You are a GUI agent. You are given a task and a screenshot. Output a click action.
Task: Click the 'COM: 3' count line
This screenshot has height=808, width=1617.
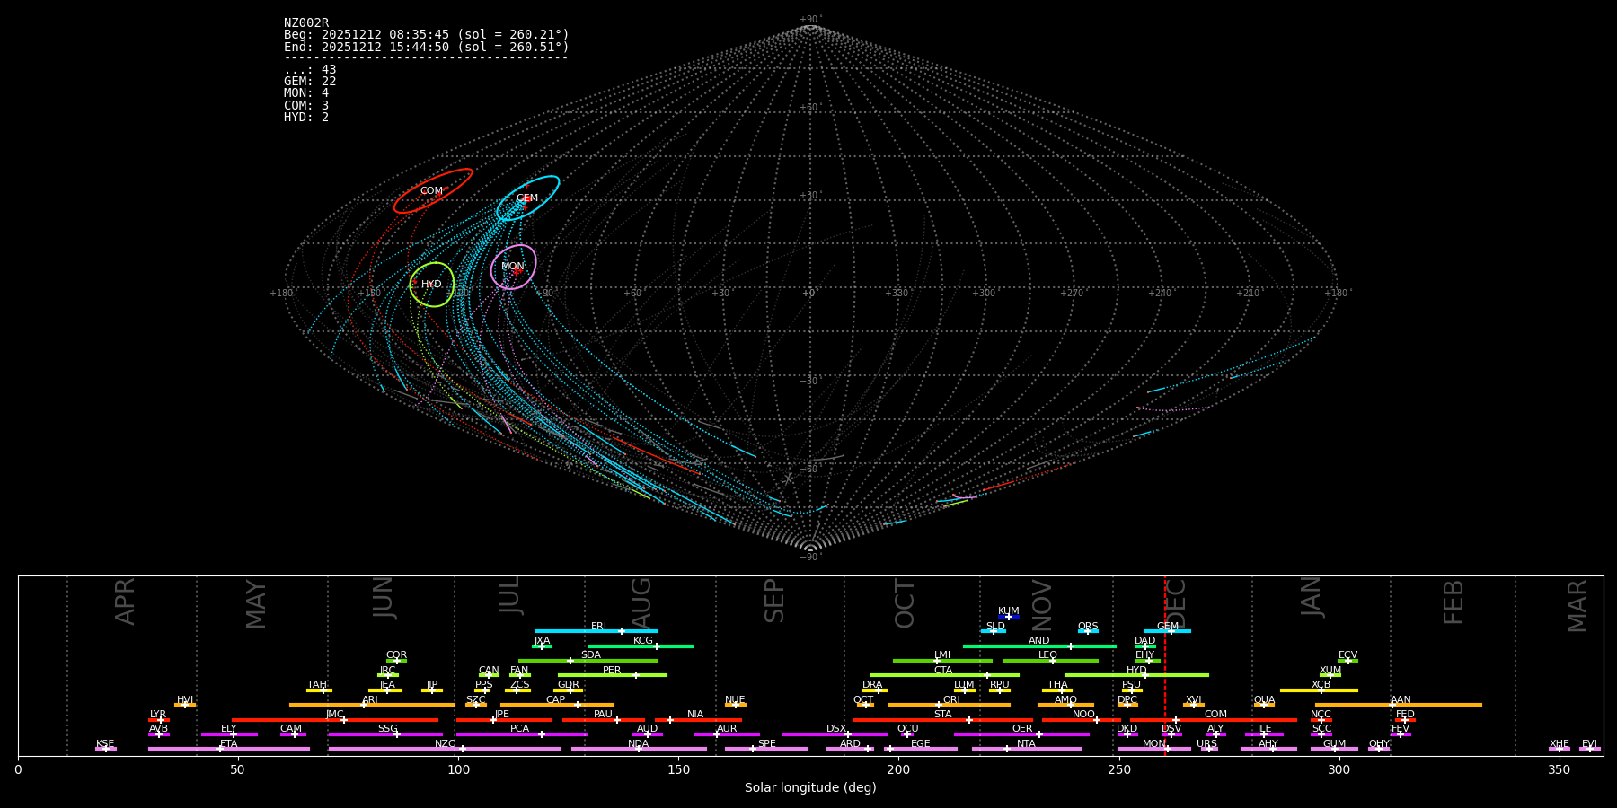306,106
